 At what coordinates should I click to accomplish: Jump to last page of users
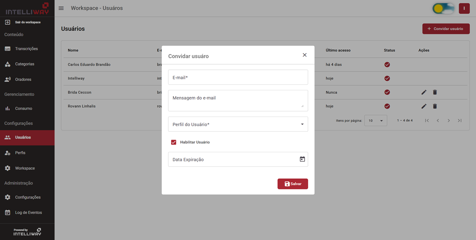pos(459,120)
